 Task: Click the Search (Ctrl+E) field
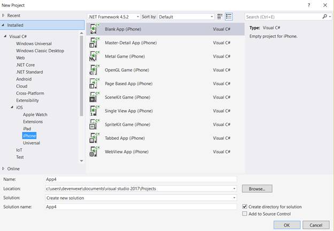pyautogui.click(x=283, y=17)
